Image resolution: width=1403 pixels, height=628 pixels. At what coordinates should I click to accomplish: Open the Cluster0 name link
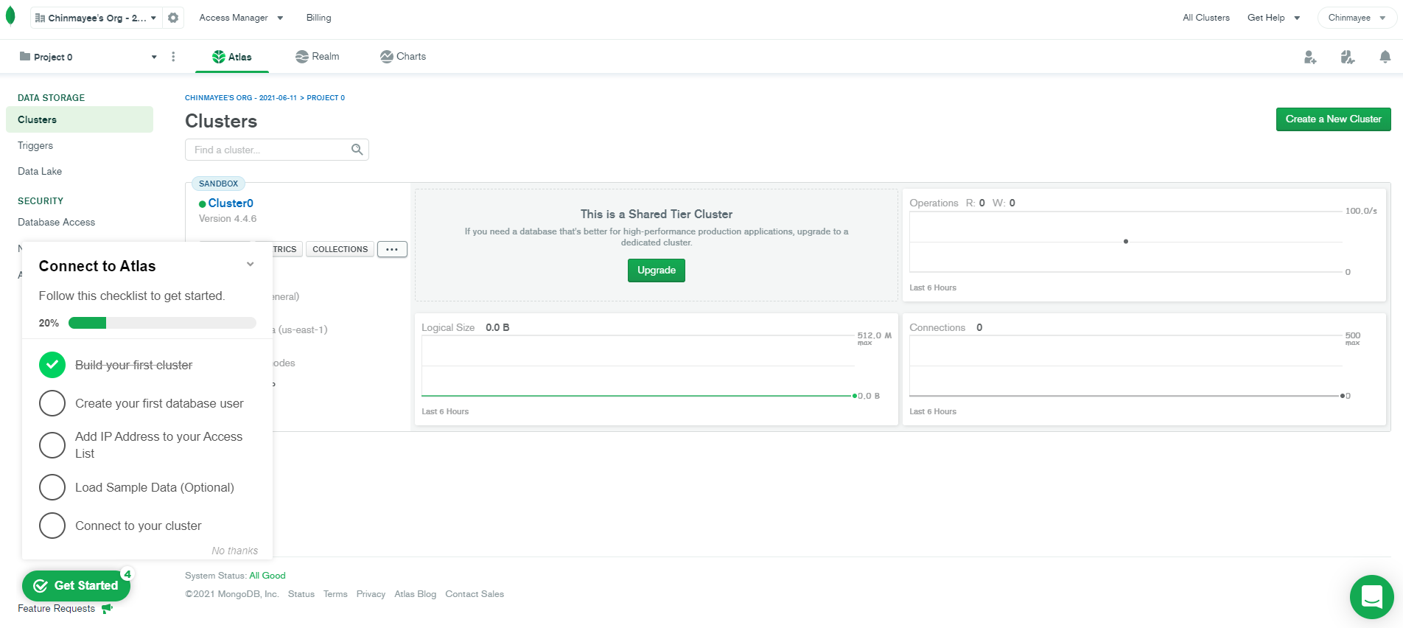[231, 203]
